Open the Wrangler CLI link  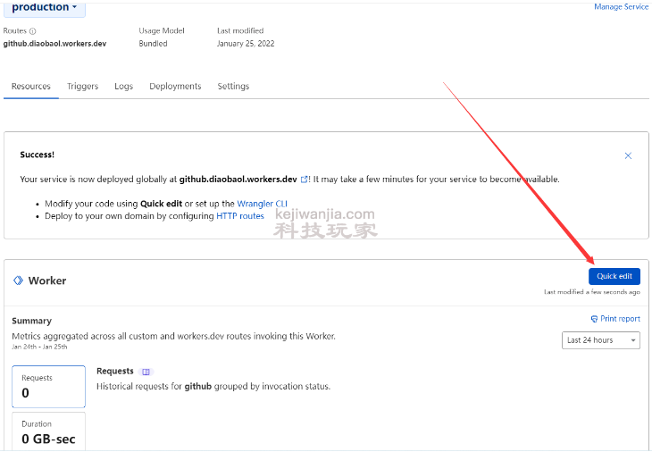262,204
